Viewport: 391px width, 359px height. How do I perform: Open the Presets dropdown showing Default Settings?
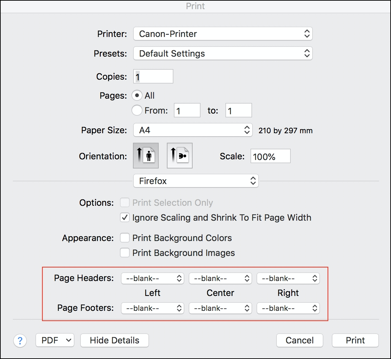(222, 53)
